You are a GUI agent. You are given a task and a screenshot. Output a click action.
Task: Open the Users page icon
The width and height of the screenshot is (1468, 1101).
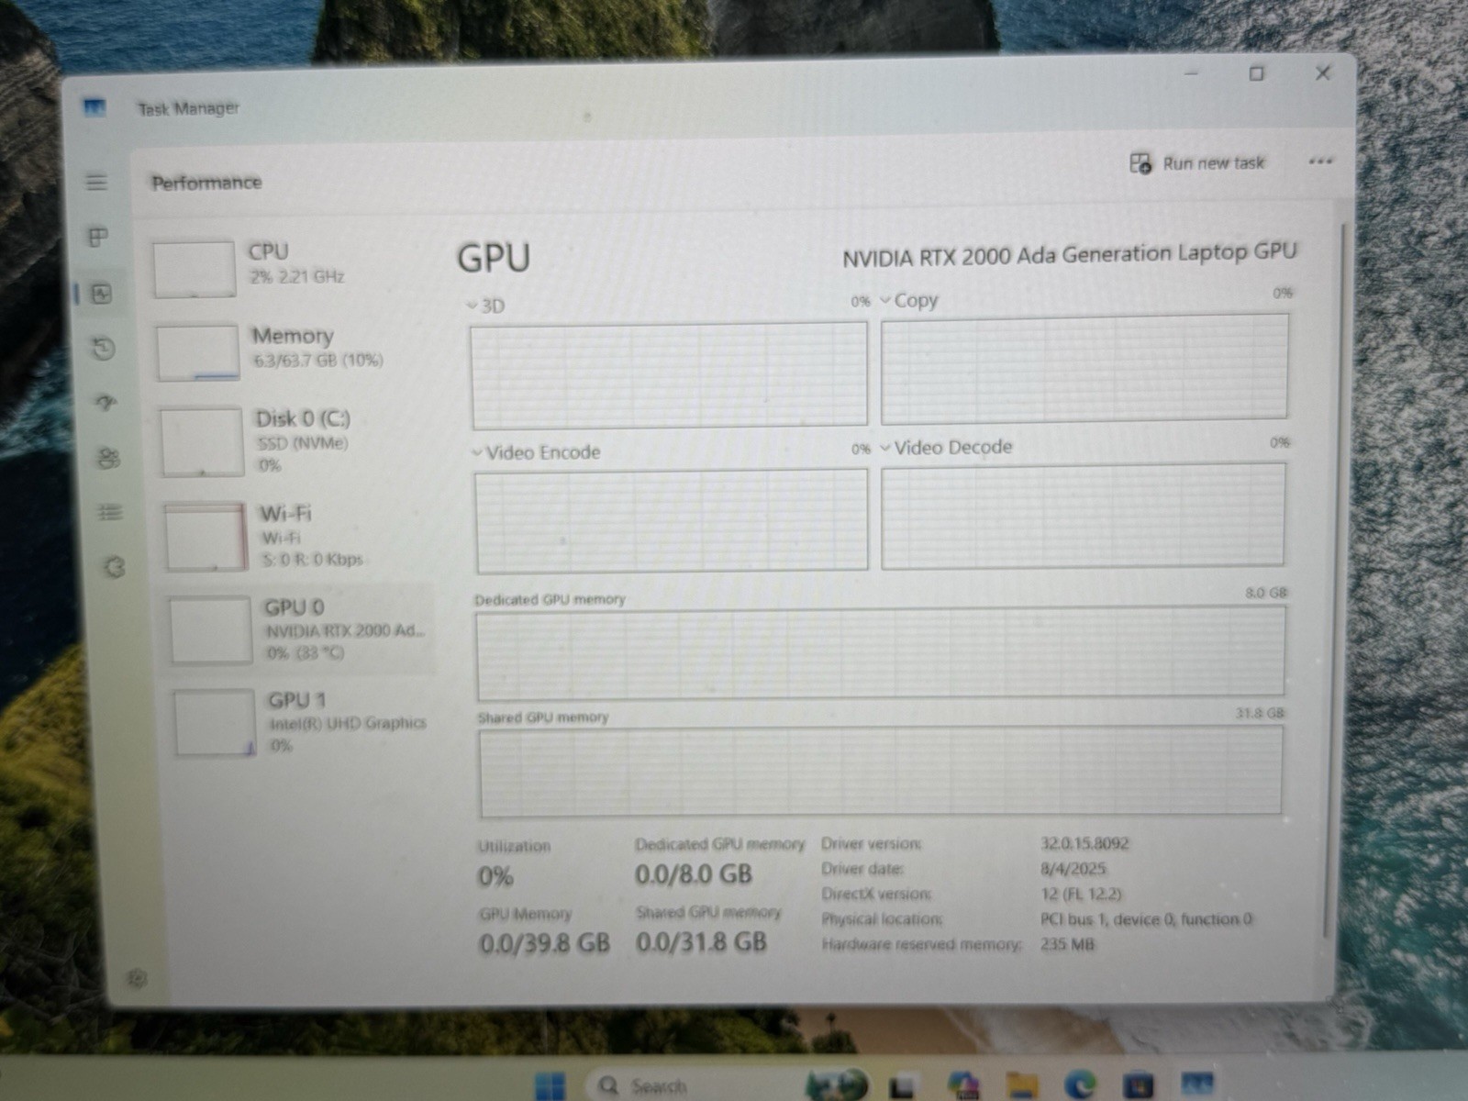point(108,458)
